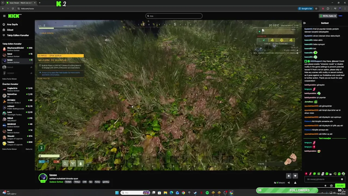Image resolution: width=348 pixels, height=196 pixels.
Task: Open ccinext PUBG channel
Action: [17, 107]
